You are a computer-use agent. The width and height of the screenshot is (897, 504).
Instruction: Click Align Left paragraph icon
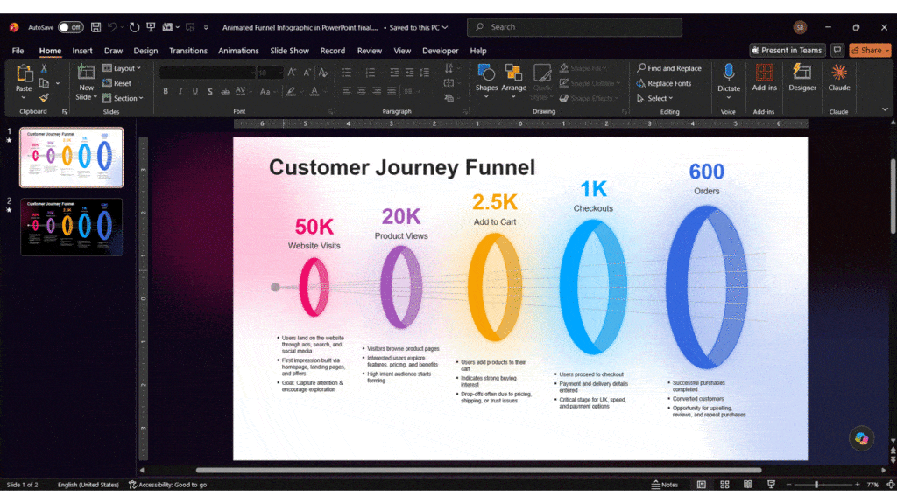(346, 91)
